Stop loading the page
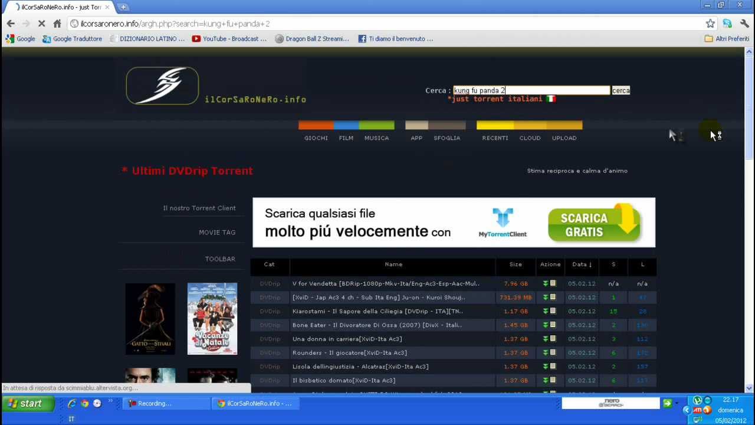This screenshot has width=755, height=425. click(41, 24)
